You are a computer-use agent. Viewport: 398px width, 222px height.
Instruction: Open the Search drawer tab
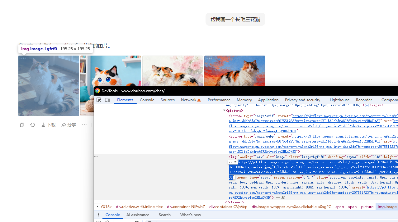click(x=164, y=215)
